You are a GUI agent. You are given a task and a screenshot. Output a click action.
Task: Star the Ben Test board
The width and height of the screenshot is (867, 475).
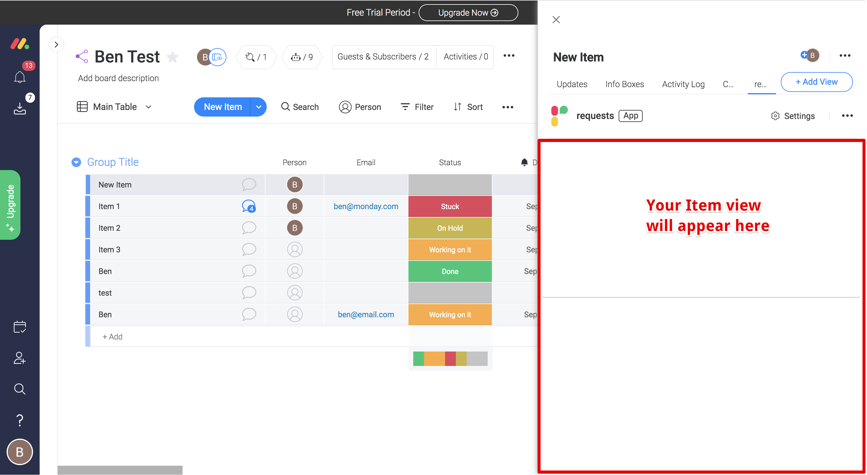173,57
